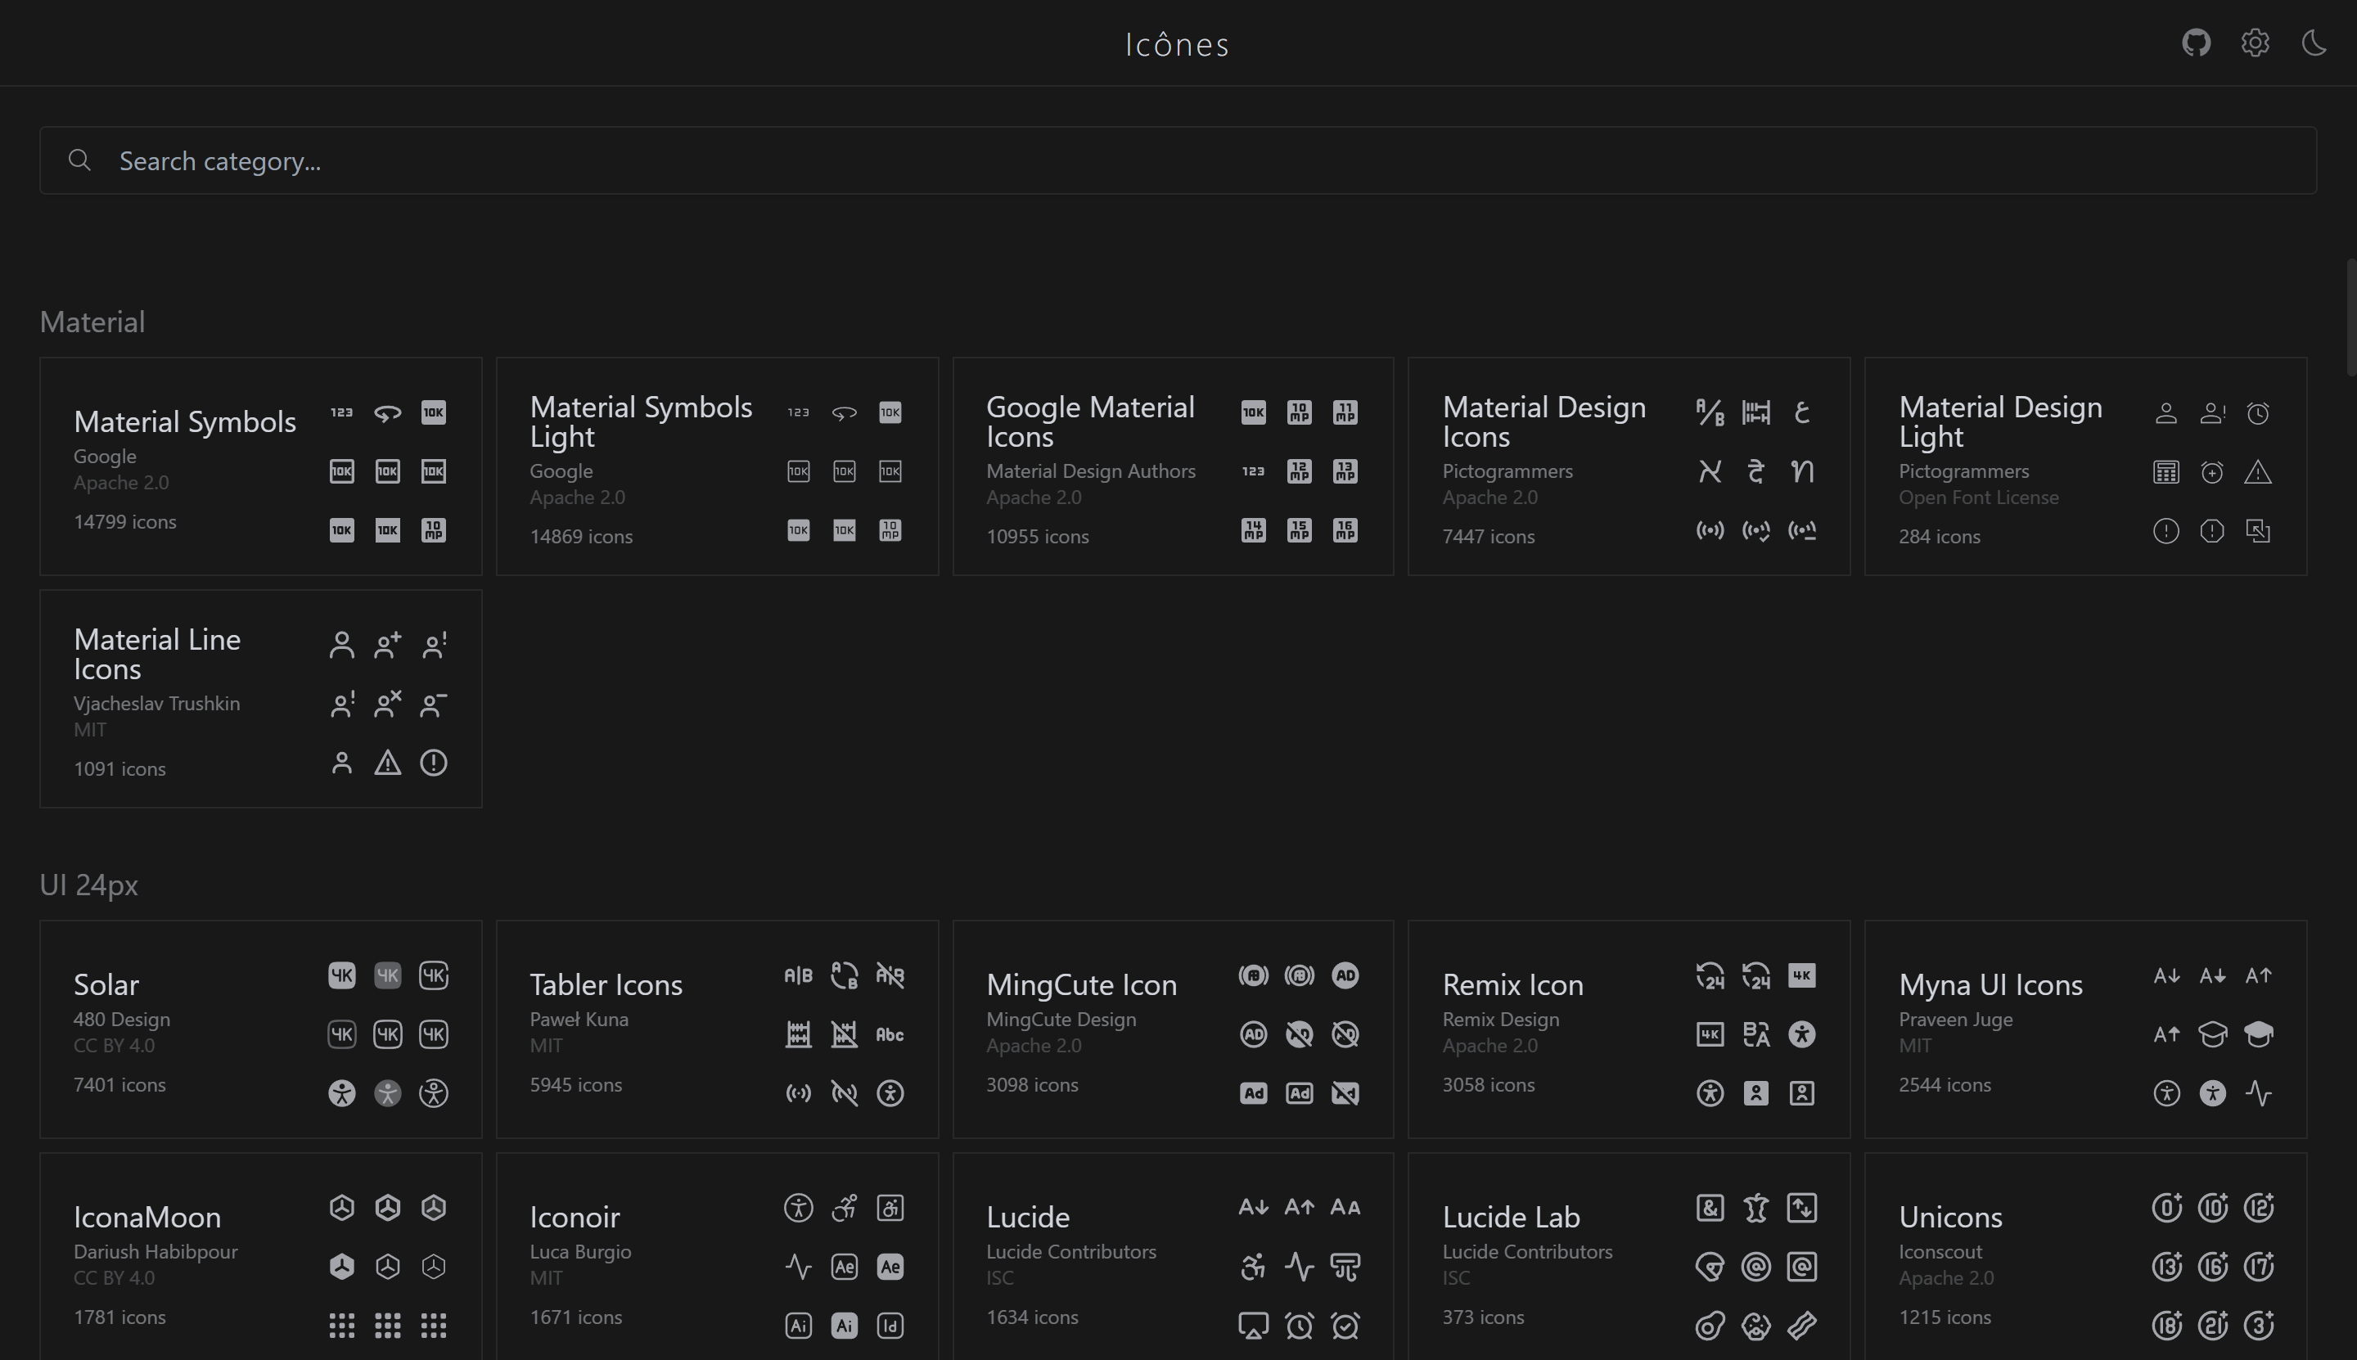The image size is (2357, 1360).
Task: Click the AD circle icon in MingCute previews
Action: (x=1345, y=975)
